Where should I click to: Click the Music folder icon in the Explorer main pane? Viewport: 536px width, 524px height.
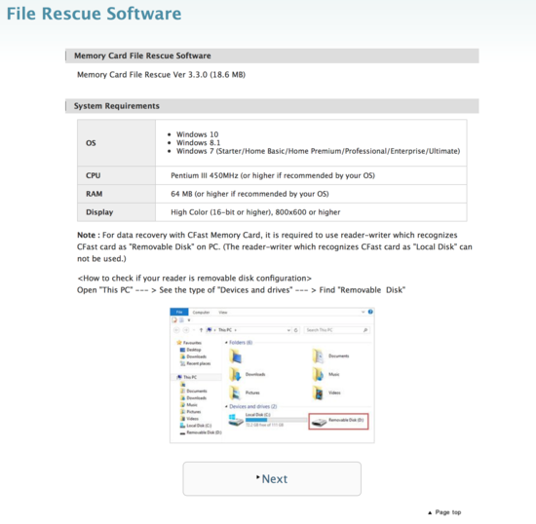[318, 374]
